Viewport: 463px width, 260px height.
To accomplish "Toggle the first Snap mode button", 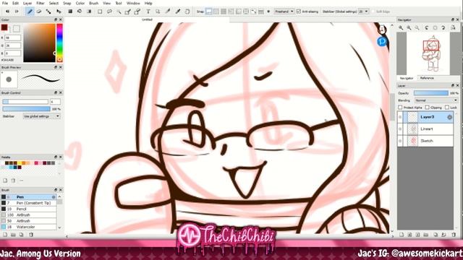I will coord(209,12).
